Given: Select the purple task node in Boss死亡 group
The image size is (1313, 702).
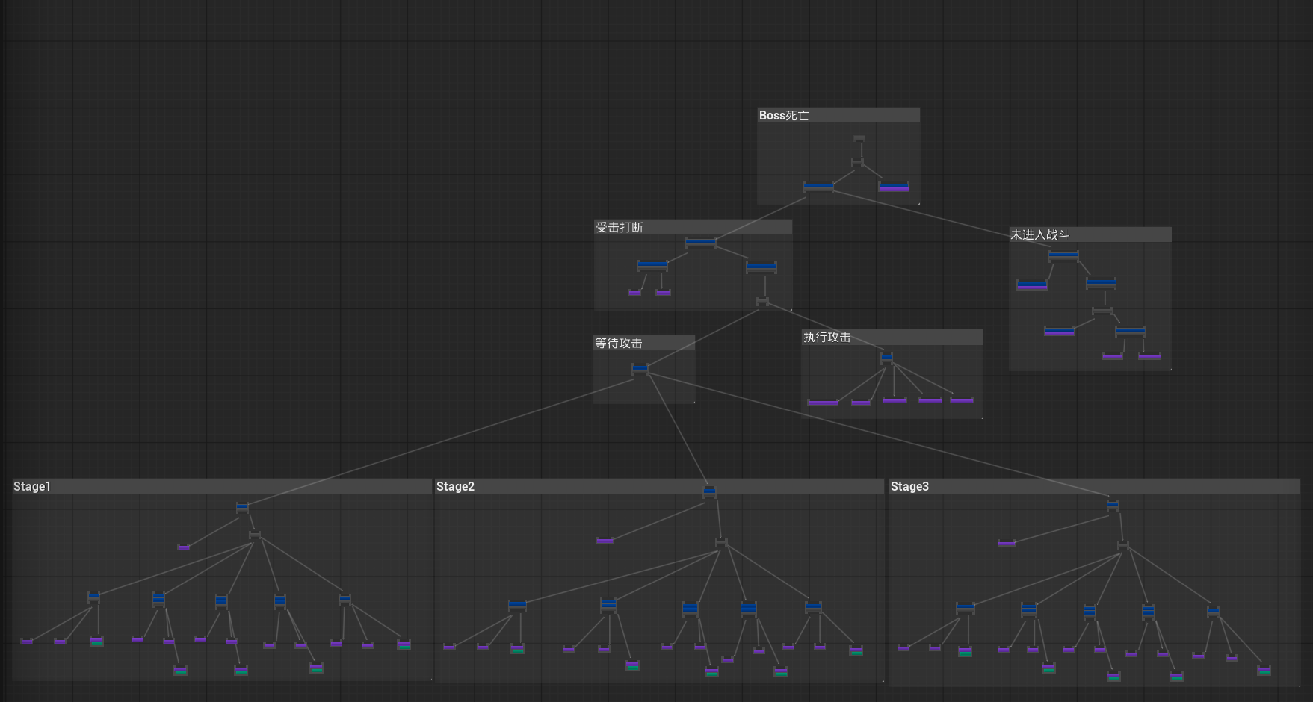Looking at the screenshot, I should click(x=894, y=187).
